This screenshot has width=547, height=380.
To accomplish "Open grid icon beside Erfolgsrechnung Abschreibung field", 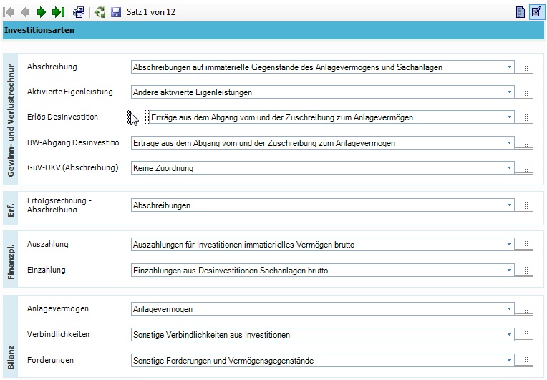I will tap(524, 205).
